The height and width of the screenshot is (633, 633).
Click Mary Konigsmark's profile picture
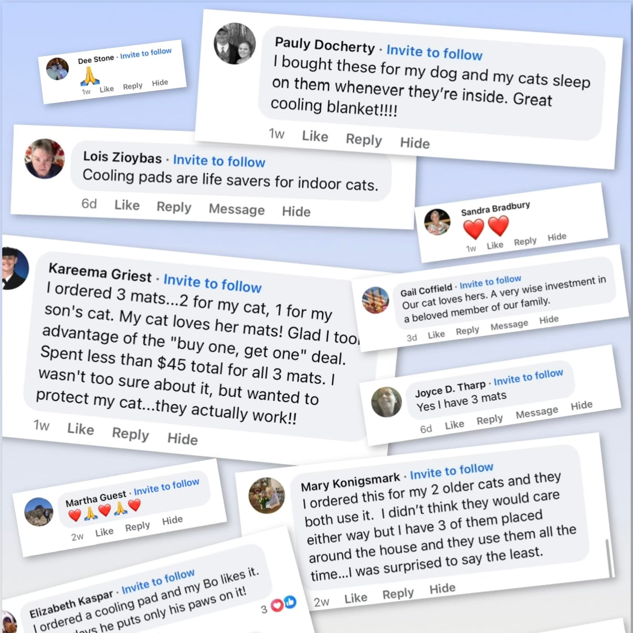[x=267, y=495]
